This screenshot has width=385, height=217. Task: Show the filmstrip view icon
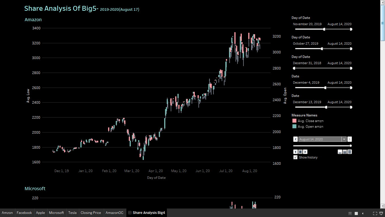350,213
